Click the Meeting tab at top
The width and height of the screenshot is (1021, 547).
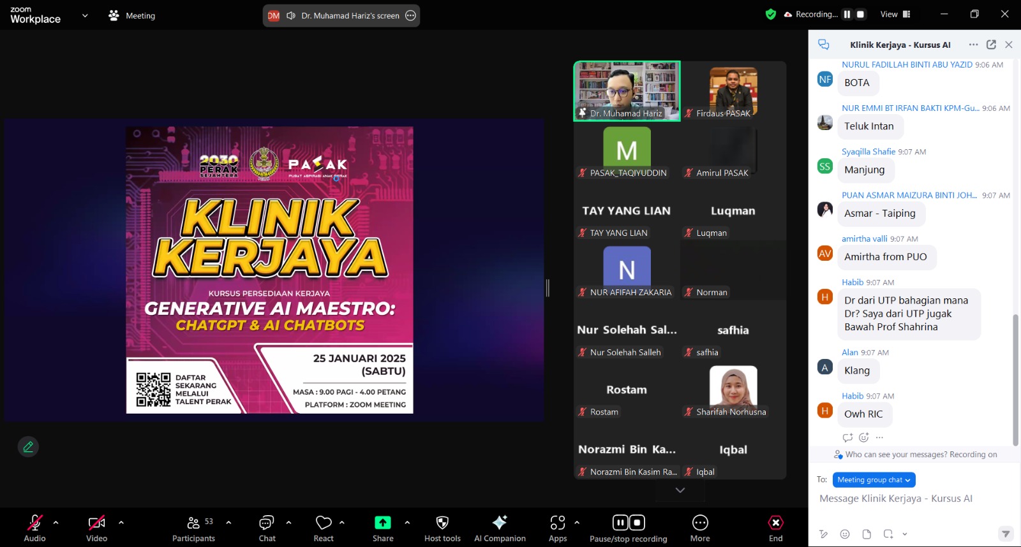point(132,15)
